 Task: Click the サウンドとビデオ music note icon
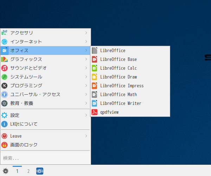coord(4,68)
